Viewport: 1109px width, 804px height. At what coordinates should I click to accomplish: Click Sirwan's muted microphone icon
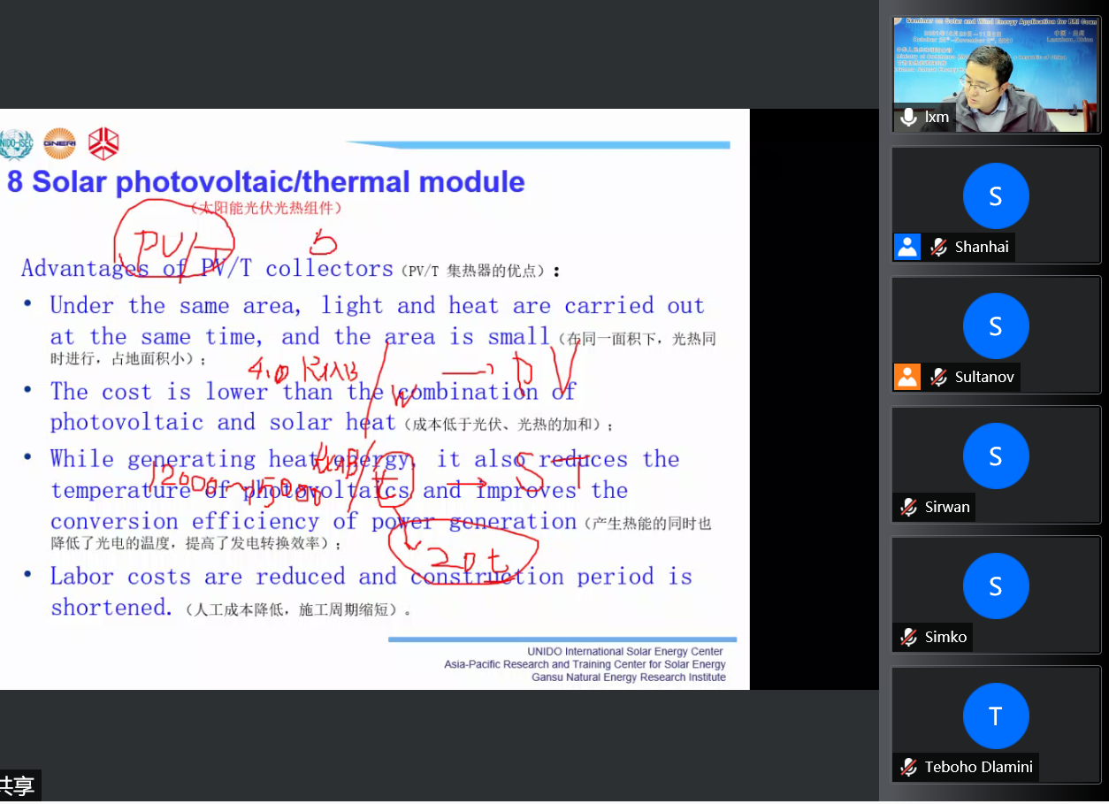tap(908, 507)
